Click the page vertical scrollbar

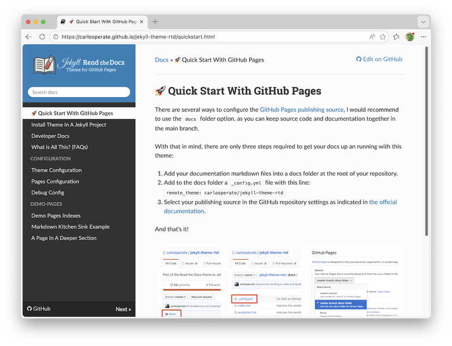tap(427, 141)
